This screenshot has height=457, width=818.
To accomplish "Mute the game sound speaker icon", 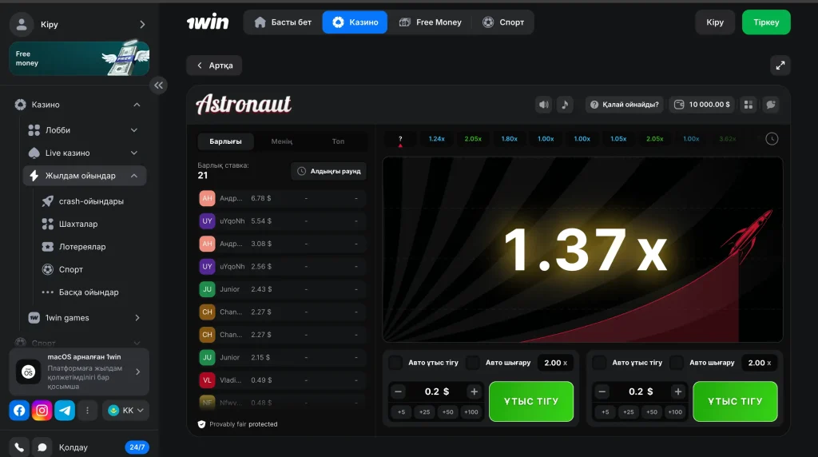I will point(544,105).
